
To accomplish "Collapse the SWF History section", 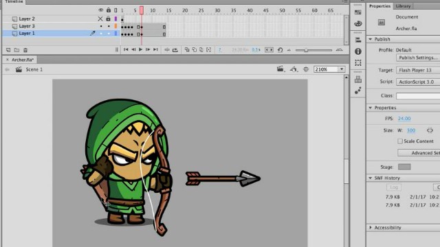I will pyautogui.click(x=371, y=178).
